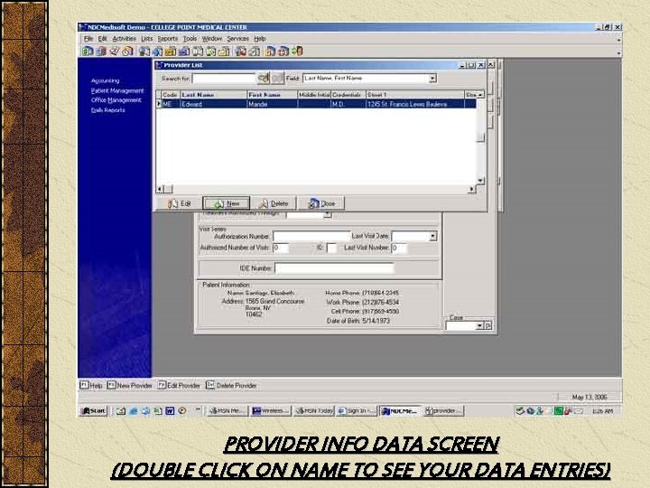Open the Services menu
Screen dimensions: 650x488
(238, 39)
